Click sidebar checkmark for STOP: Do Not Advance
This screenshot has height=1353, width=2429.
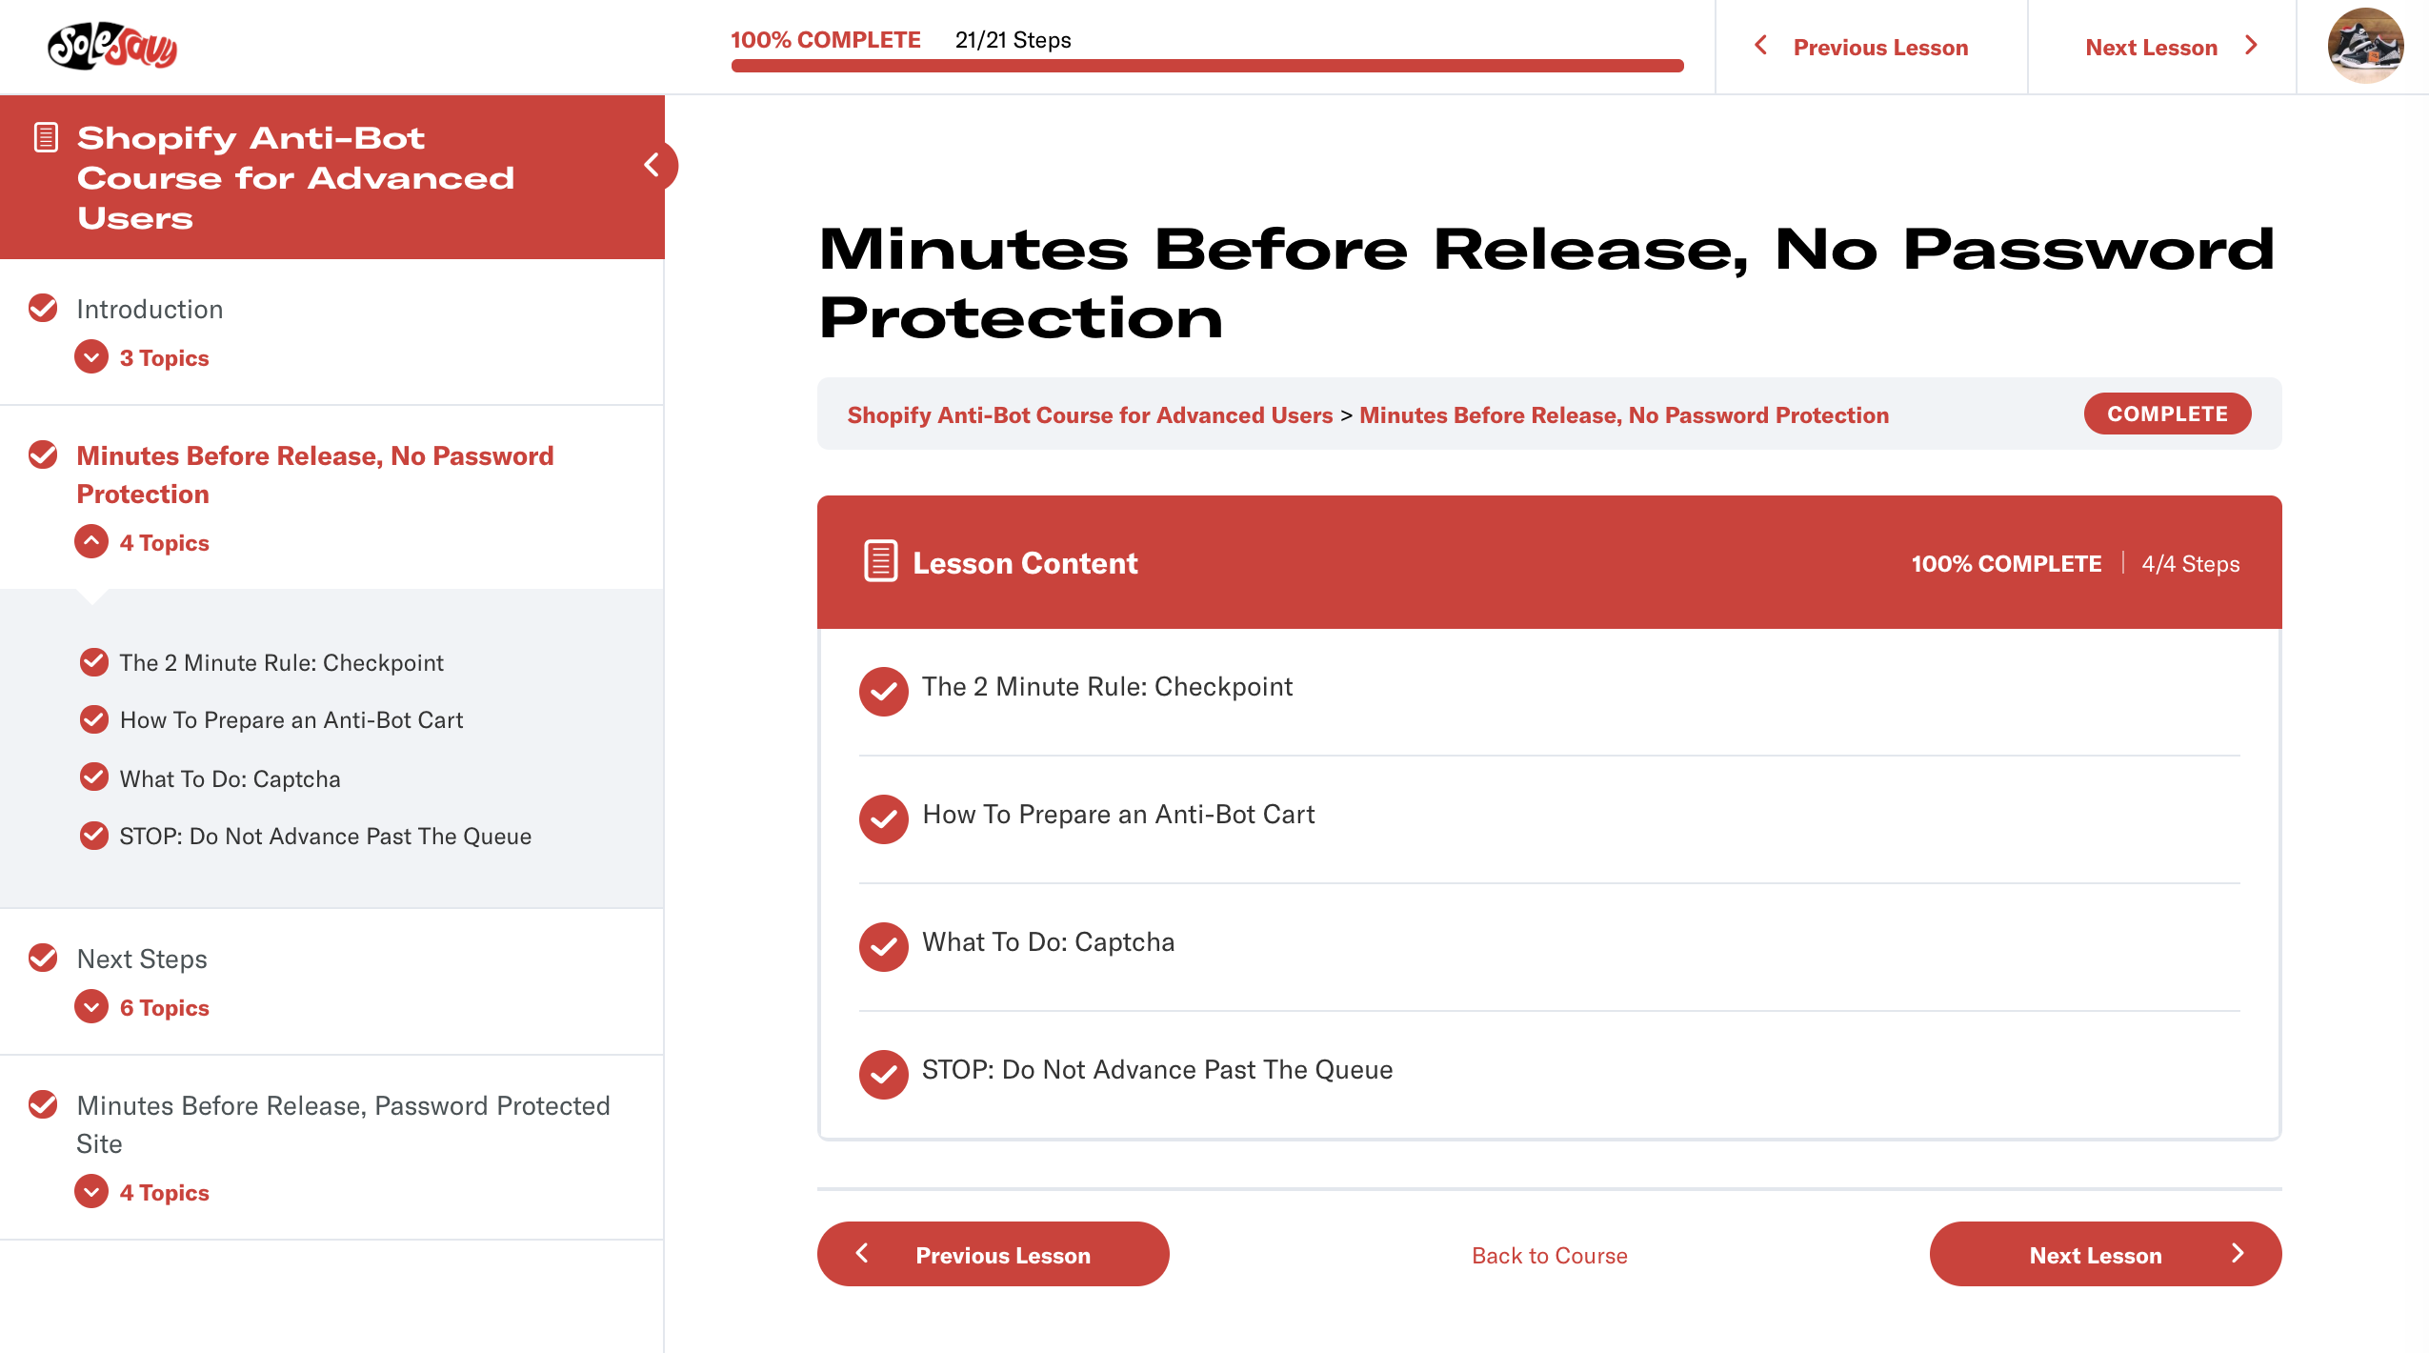[94, 835]
